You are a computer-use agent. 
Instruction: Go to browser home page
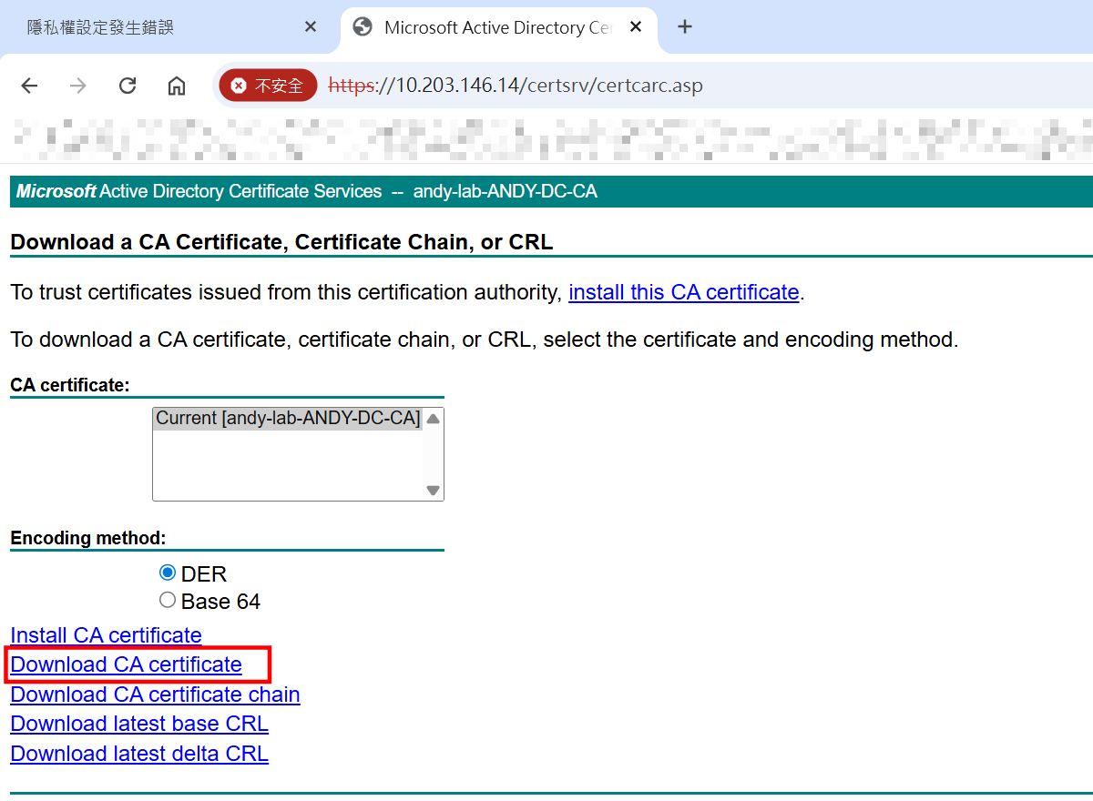click(177, 86)
